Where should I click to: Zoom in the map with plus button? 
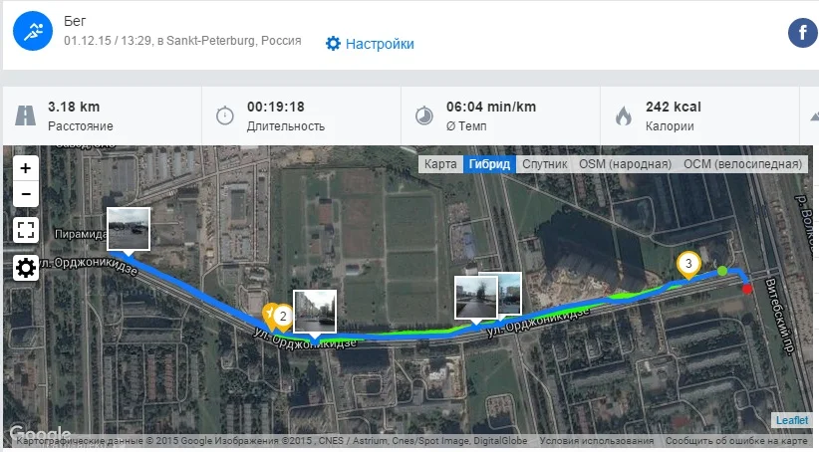click(26, 168)
